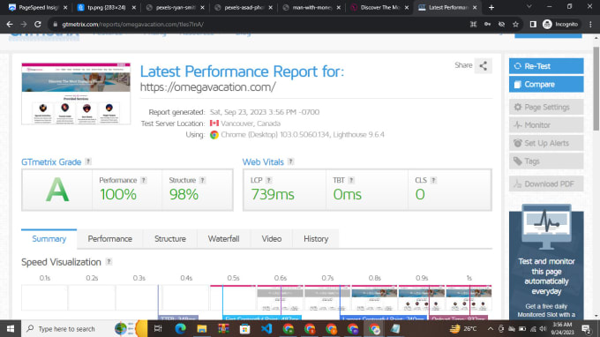The image size is (600, 337).
Task: Open the Web Vitals help icon
Action: point(291,161)
